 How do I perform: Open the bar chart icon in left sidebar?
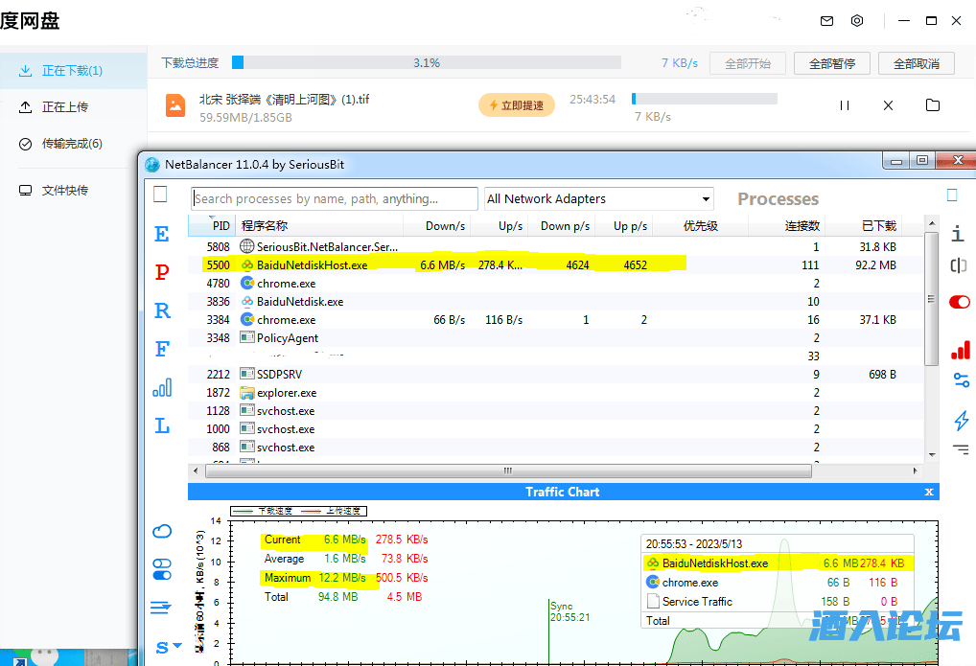[162, 387]
